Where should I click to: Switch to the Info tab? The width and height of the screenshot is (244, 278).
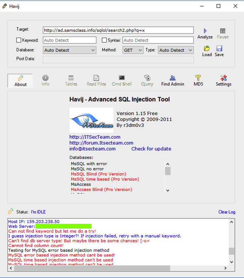pyautogui.click(x=45, y=81)
